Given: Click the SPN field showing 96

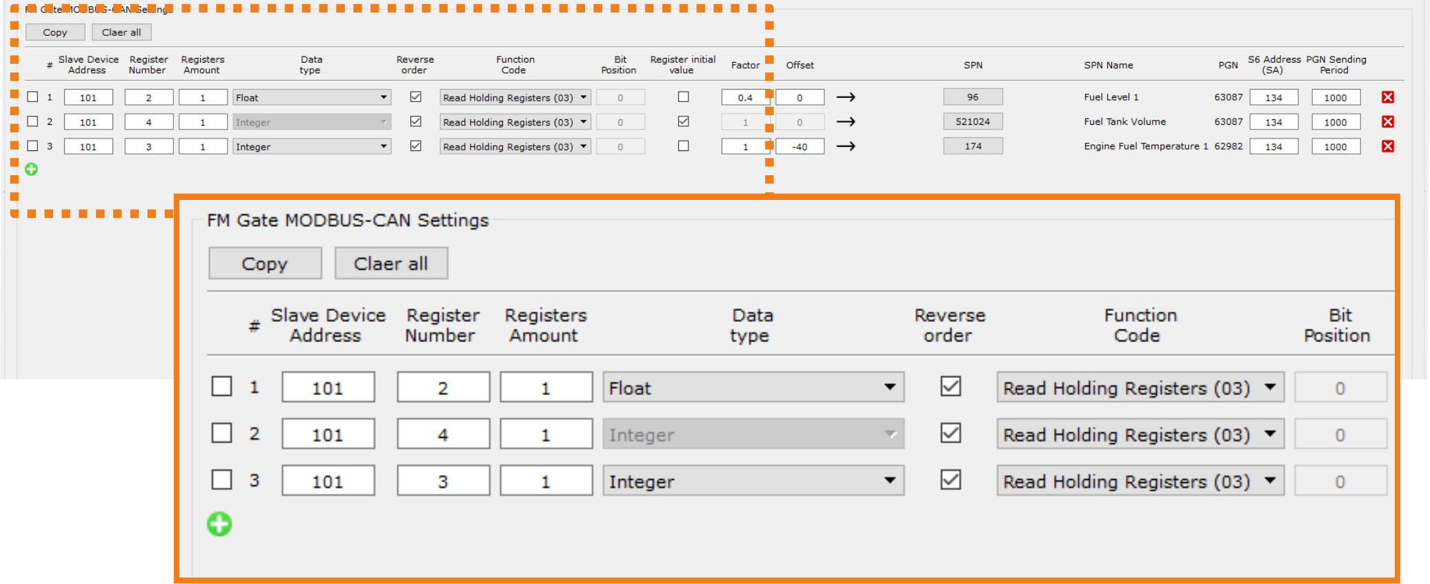Looking at the screenshot, I should point(973,97).
